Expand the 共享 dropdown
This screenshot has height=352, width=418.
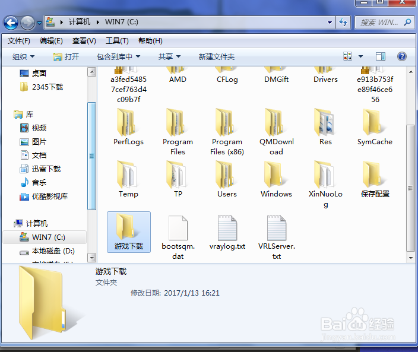(x=169, y=56)
